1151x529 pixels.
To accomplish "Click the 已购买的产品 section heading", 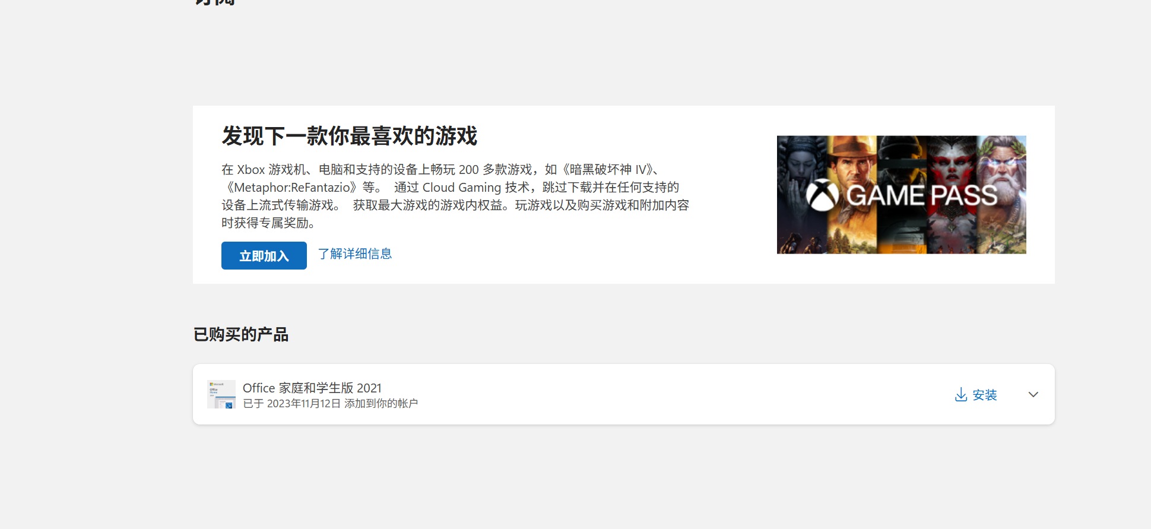I will 241,334.
